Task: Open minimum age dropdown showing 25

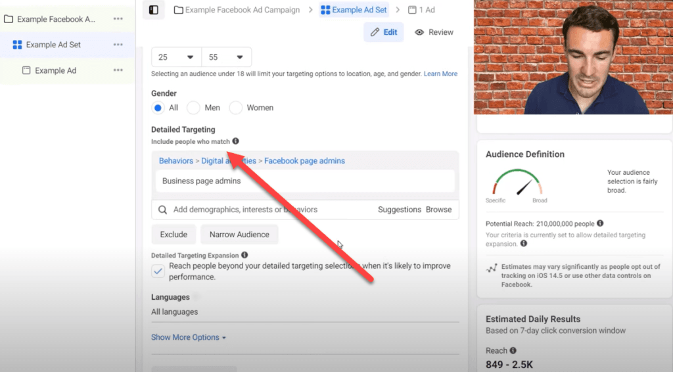Action: [x=176, y=57]
